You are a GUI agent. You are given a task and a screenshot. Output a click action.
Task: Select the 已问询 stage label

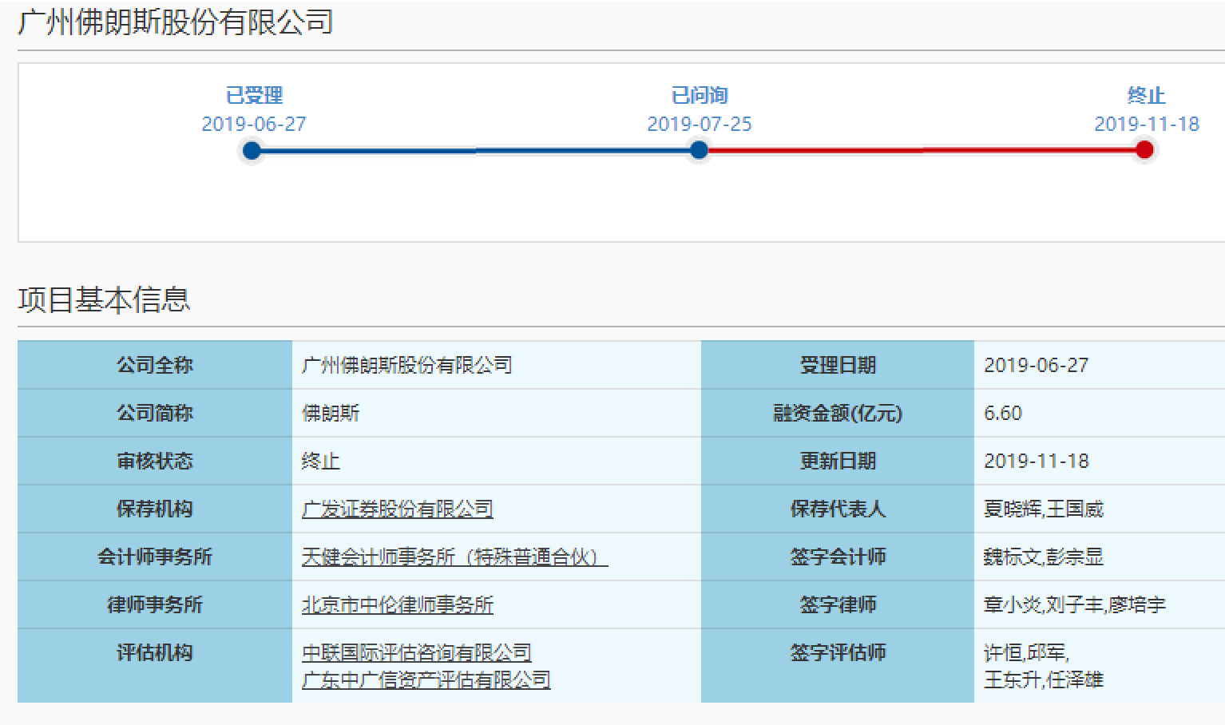coord(700,96)
